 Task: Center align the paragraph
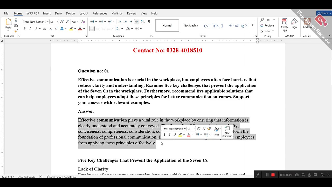[98, 29]
